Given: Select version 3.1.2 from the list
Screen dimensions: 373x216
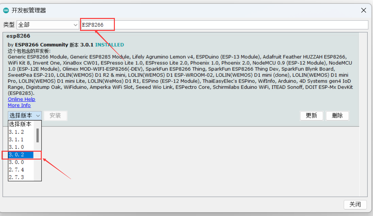Looking at the screenshot, I should [x=21, y=132].
